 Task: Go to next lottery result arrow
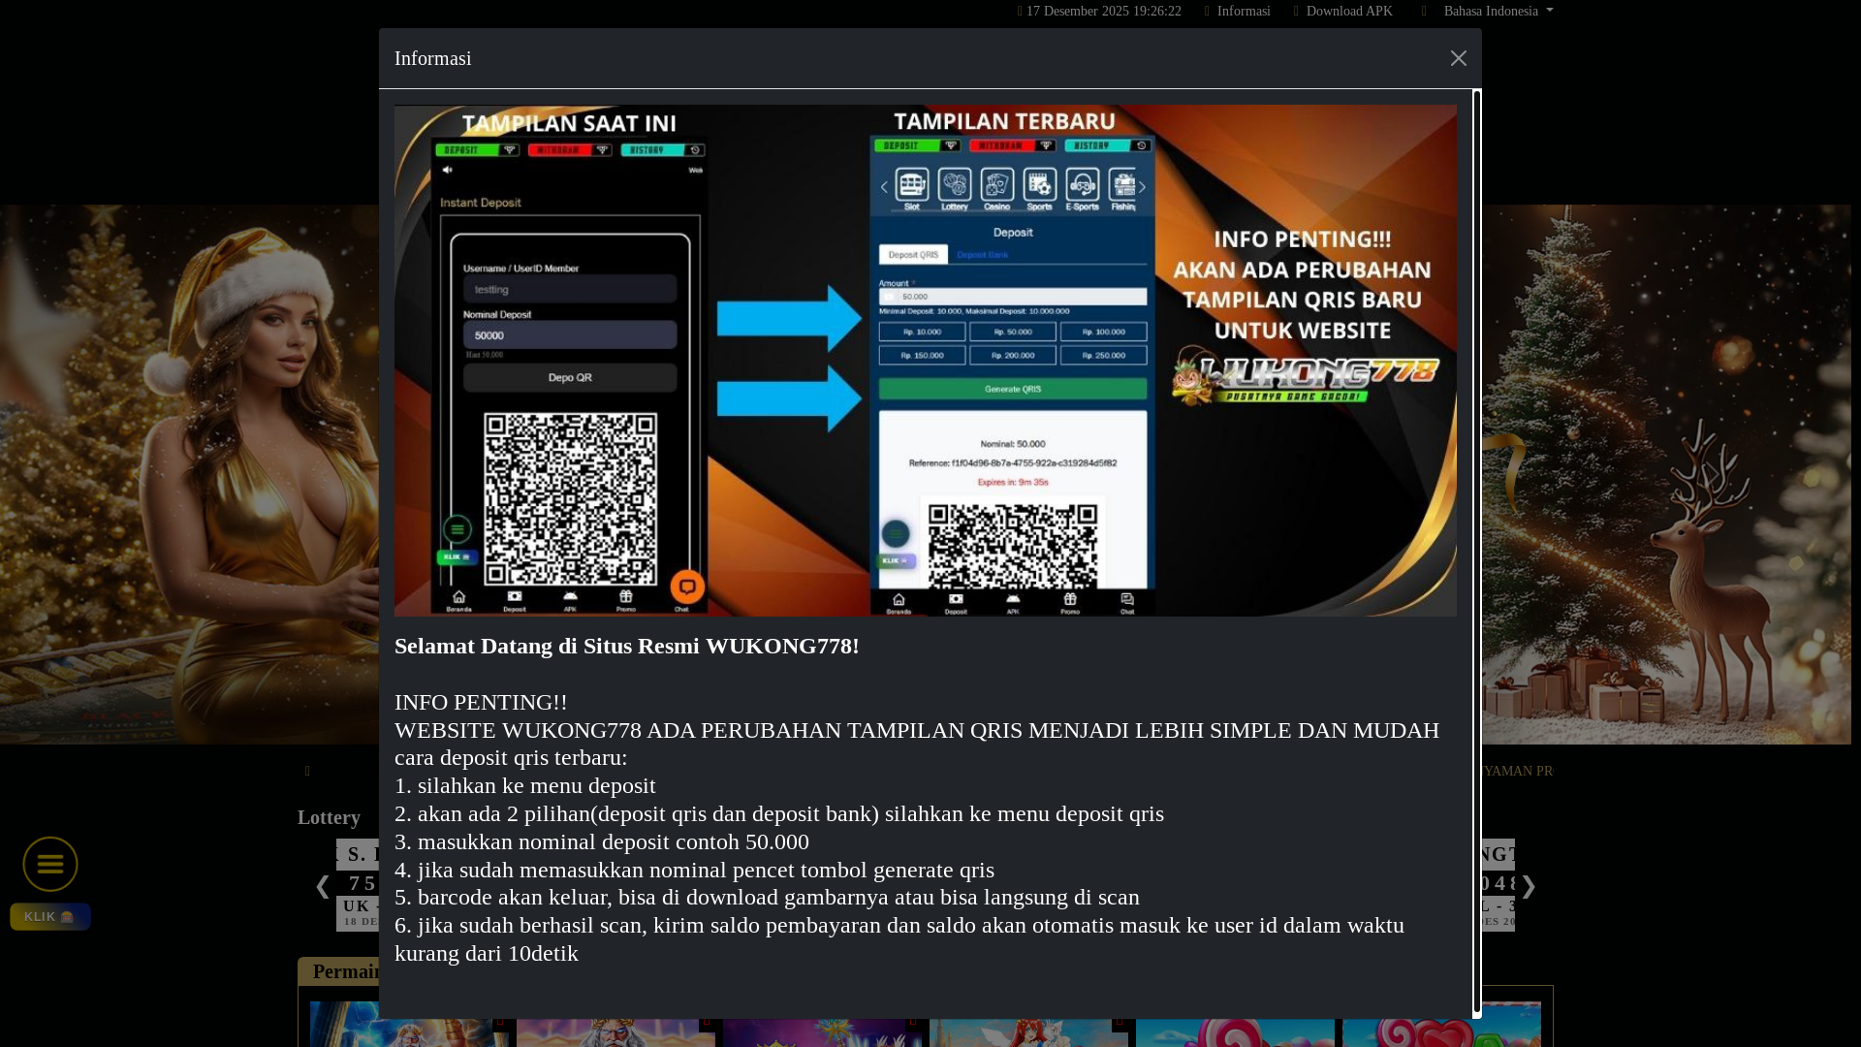tap(1529, 886)
